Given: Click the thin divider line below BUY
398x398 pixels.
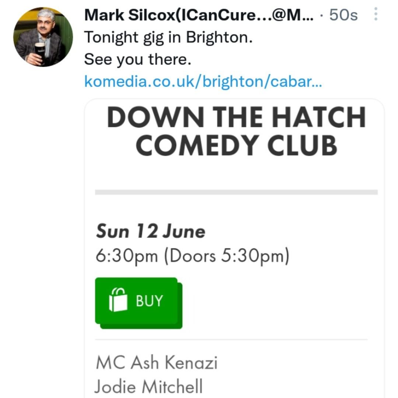Looking at the screenshot, I should (x=231, y=339).
